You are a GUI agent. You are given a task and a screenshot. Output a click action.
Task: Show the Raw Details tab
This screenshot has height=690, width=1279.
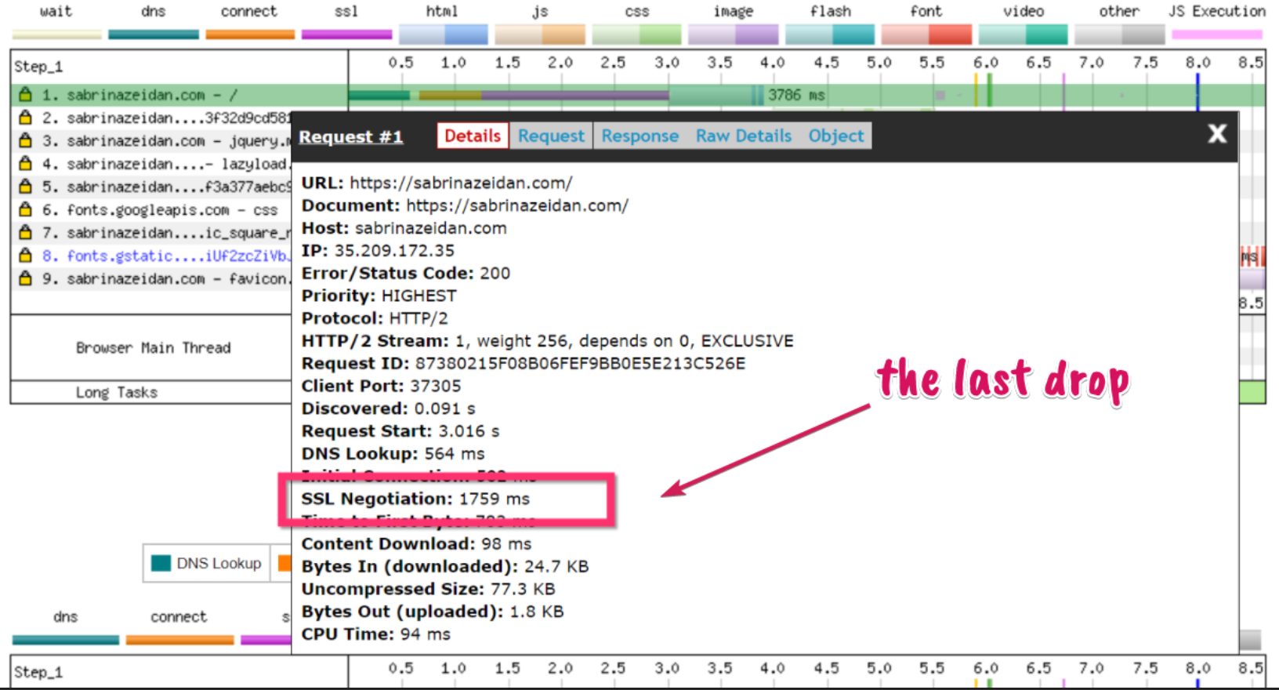click(x=744, y=136)
